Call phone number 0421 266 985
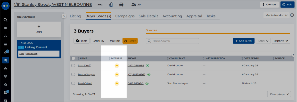This screenshot has height=102, width=297. (136, 65)
